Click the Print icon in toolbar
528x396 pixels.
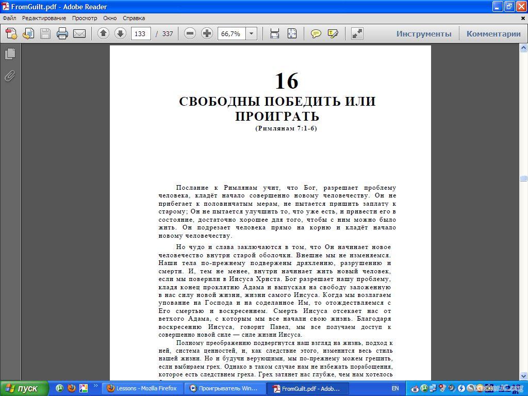click(x=62, y=34)
